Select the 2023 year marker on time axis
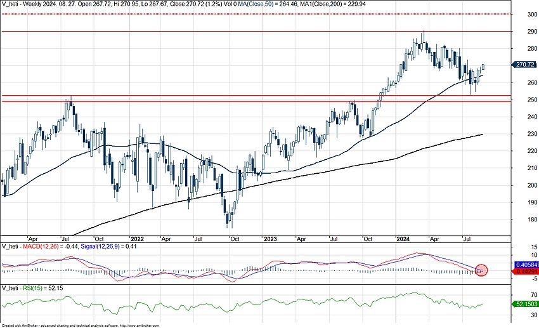Image resolution: width=539 pixels, height=328 pixels. click(x=271, y=239)
